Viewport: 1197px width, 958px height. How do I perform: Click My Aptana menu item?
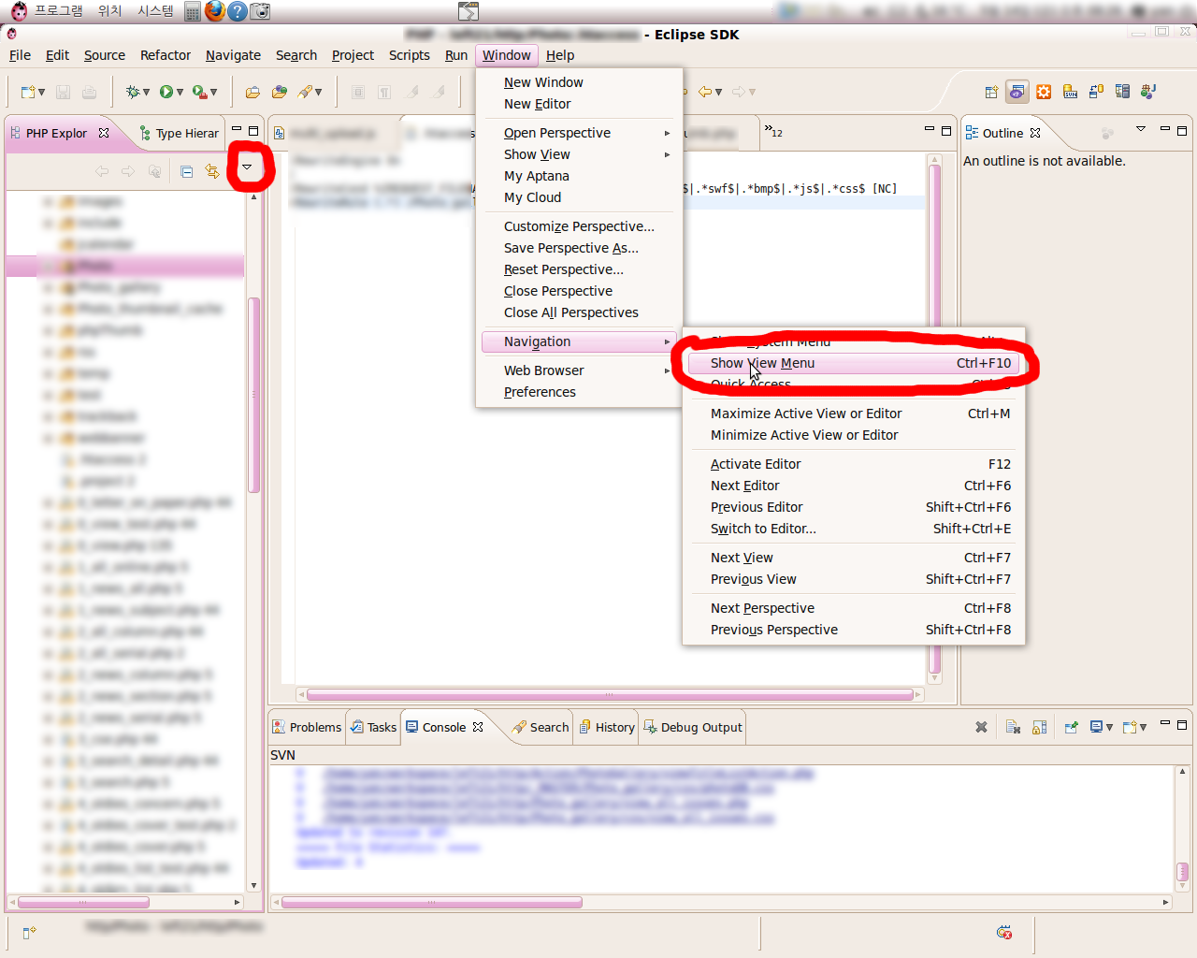tap(579, 176)
